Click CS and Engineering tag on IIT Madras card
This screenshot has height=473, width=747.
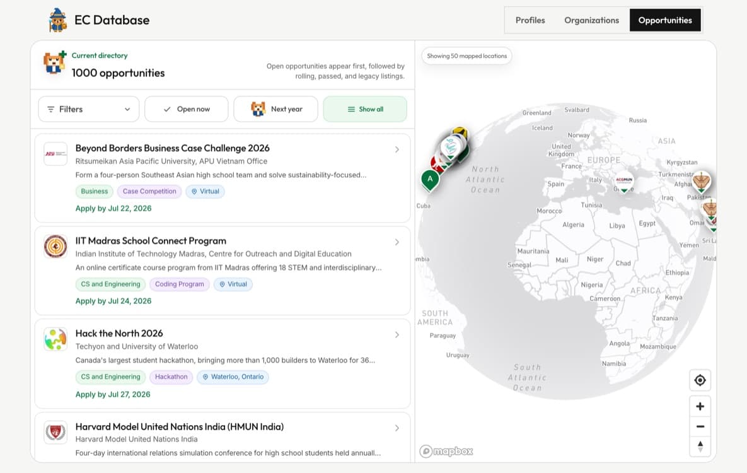(110, 284)
